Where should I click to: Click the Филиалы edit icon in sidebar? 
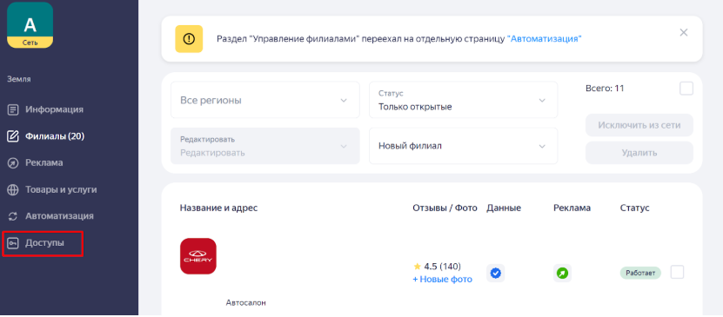point(13,136)
